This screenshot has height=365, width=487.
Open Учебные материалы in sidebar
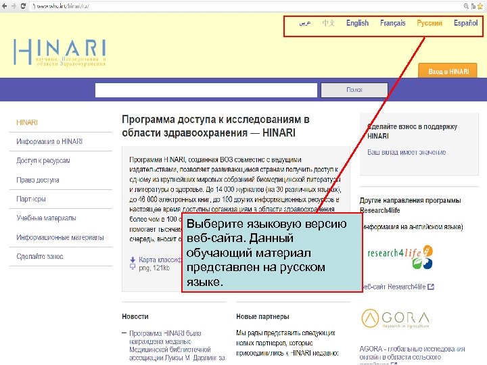(x=46, y=218)
